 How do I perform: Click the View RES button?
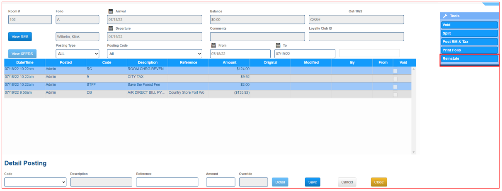[20, 37]
